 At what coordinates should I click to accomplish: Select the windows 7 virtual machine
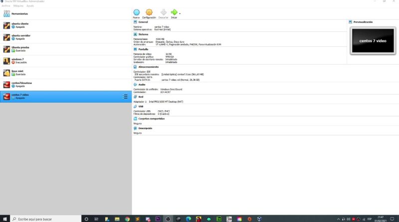(x=66, y=61)
